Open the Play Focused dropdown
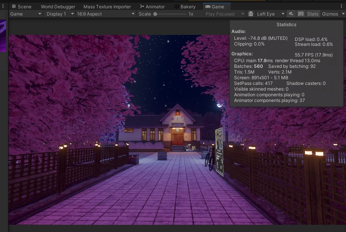This screenshot has height=232, width=346. (x=225, y=14)
